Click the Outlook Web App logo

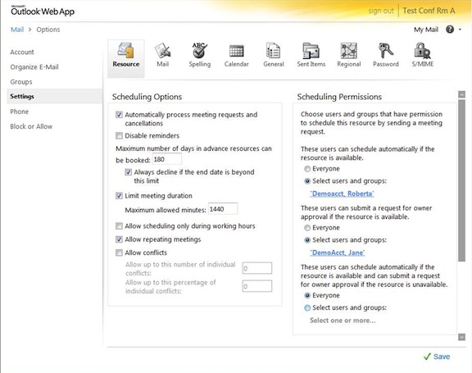[43, 11]
